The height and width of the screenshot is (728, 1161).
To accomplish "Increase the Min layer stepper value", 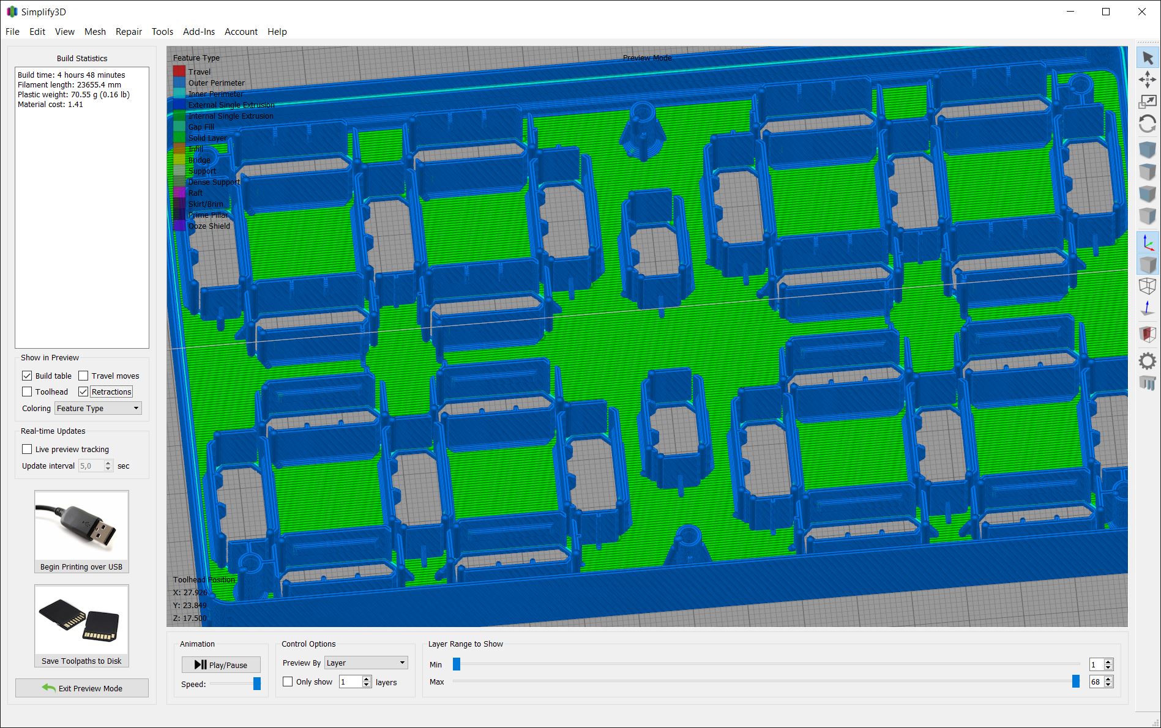I will pos(1108,661).
